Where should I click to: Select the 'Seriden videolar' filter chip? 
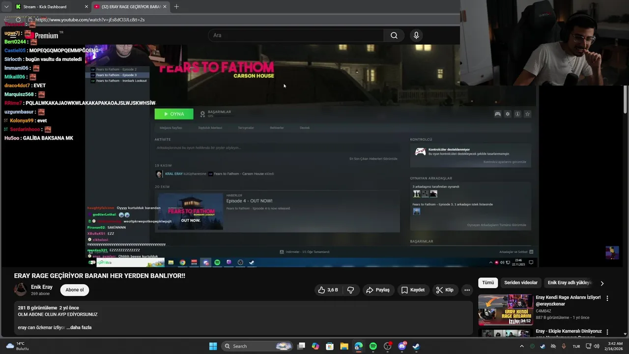coord(521,283)
